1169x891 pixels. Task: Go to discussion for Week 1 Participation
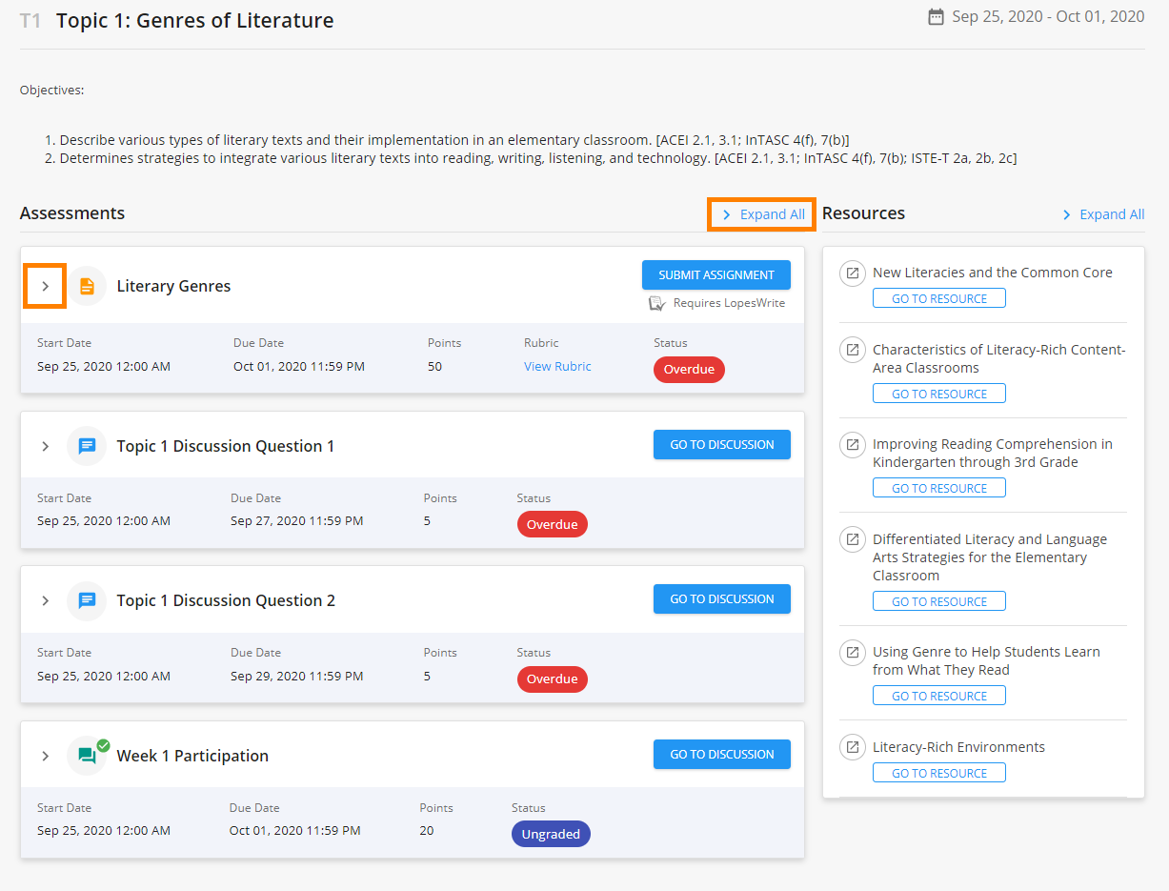[722, 754]
